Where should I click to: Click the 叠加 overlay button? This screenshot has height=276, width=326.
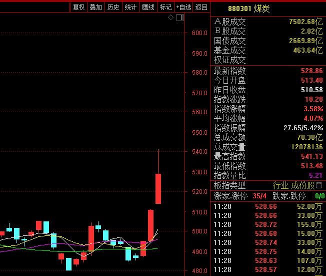(95, 7)
